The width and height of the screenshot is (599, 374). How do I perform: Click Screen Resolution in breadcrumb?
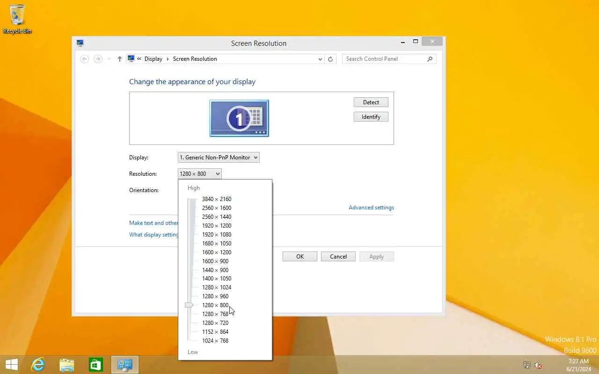tap(195, 59)
